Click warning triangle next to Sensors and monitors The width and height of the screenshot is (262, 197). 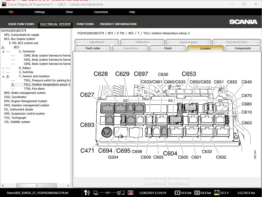point(8,76)
